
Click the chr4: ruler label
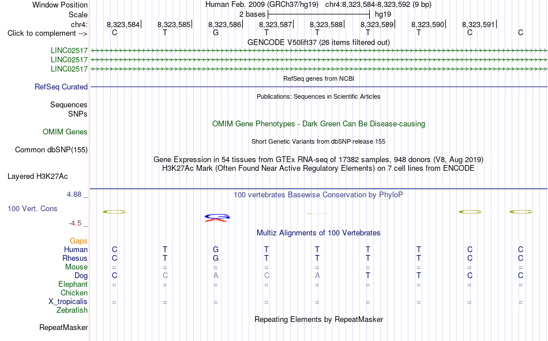click(79, 24)
